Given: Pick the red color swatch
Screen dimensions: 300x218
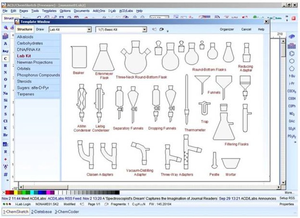Looking at the screenshot, I should click(7, 192).
